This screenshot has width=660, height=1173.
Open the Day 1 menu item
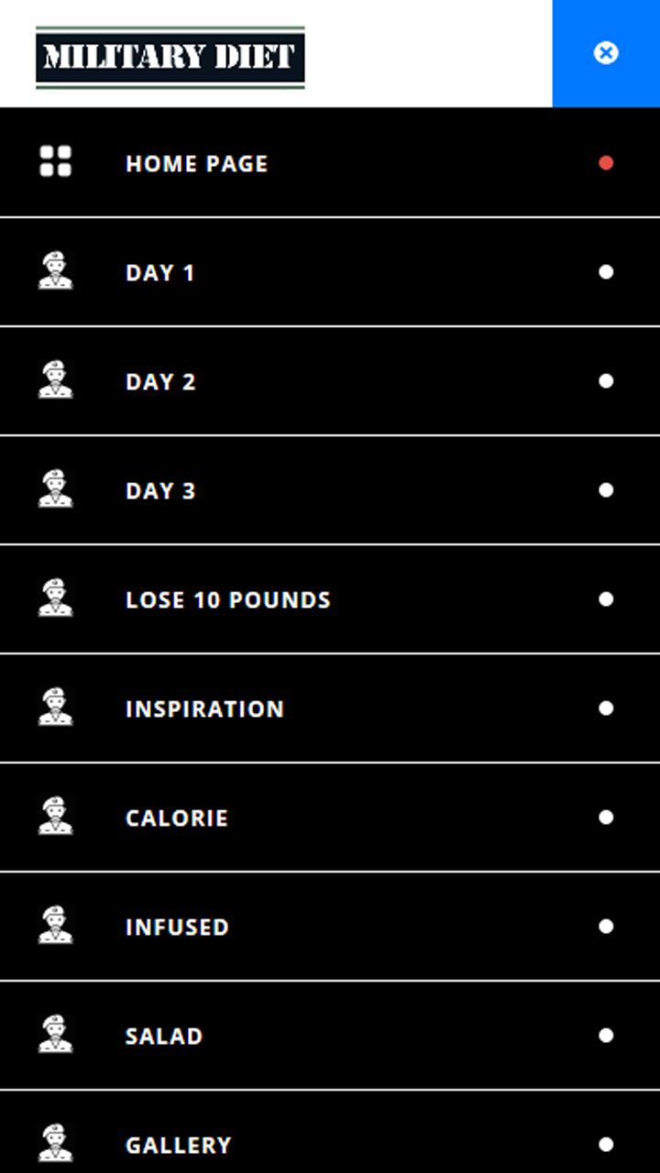pos(160,273)
